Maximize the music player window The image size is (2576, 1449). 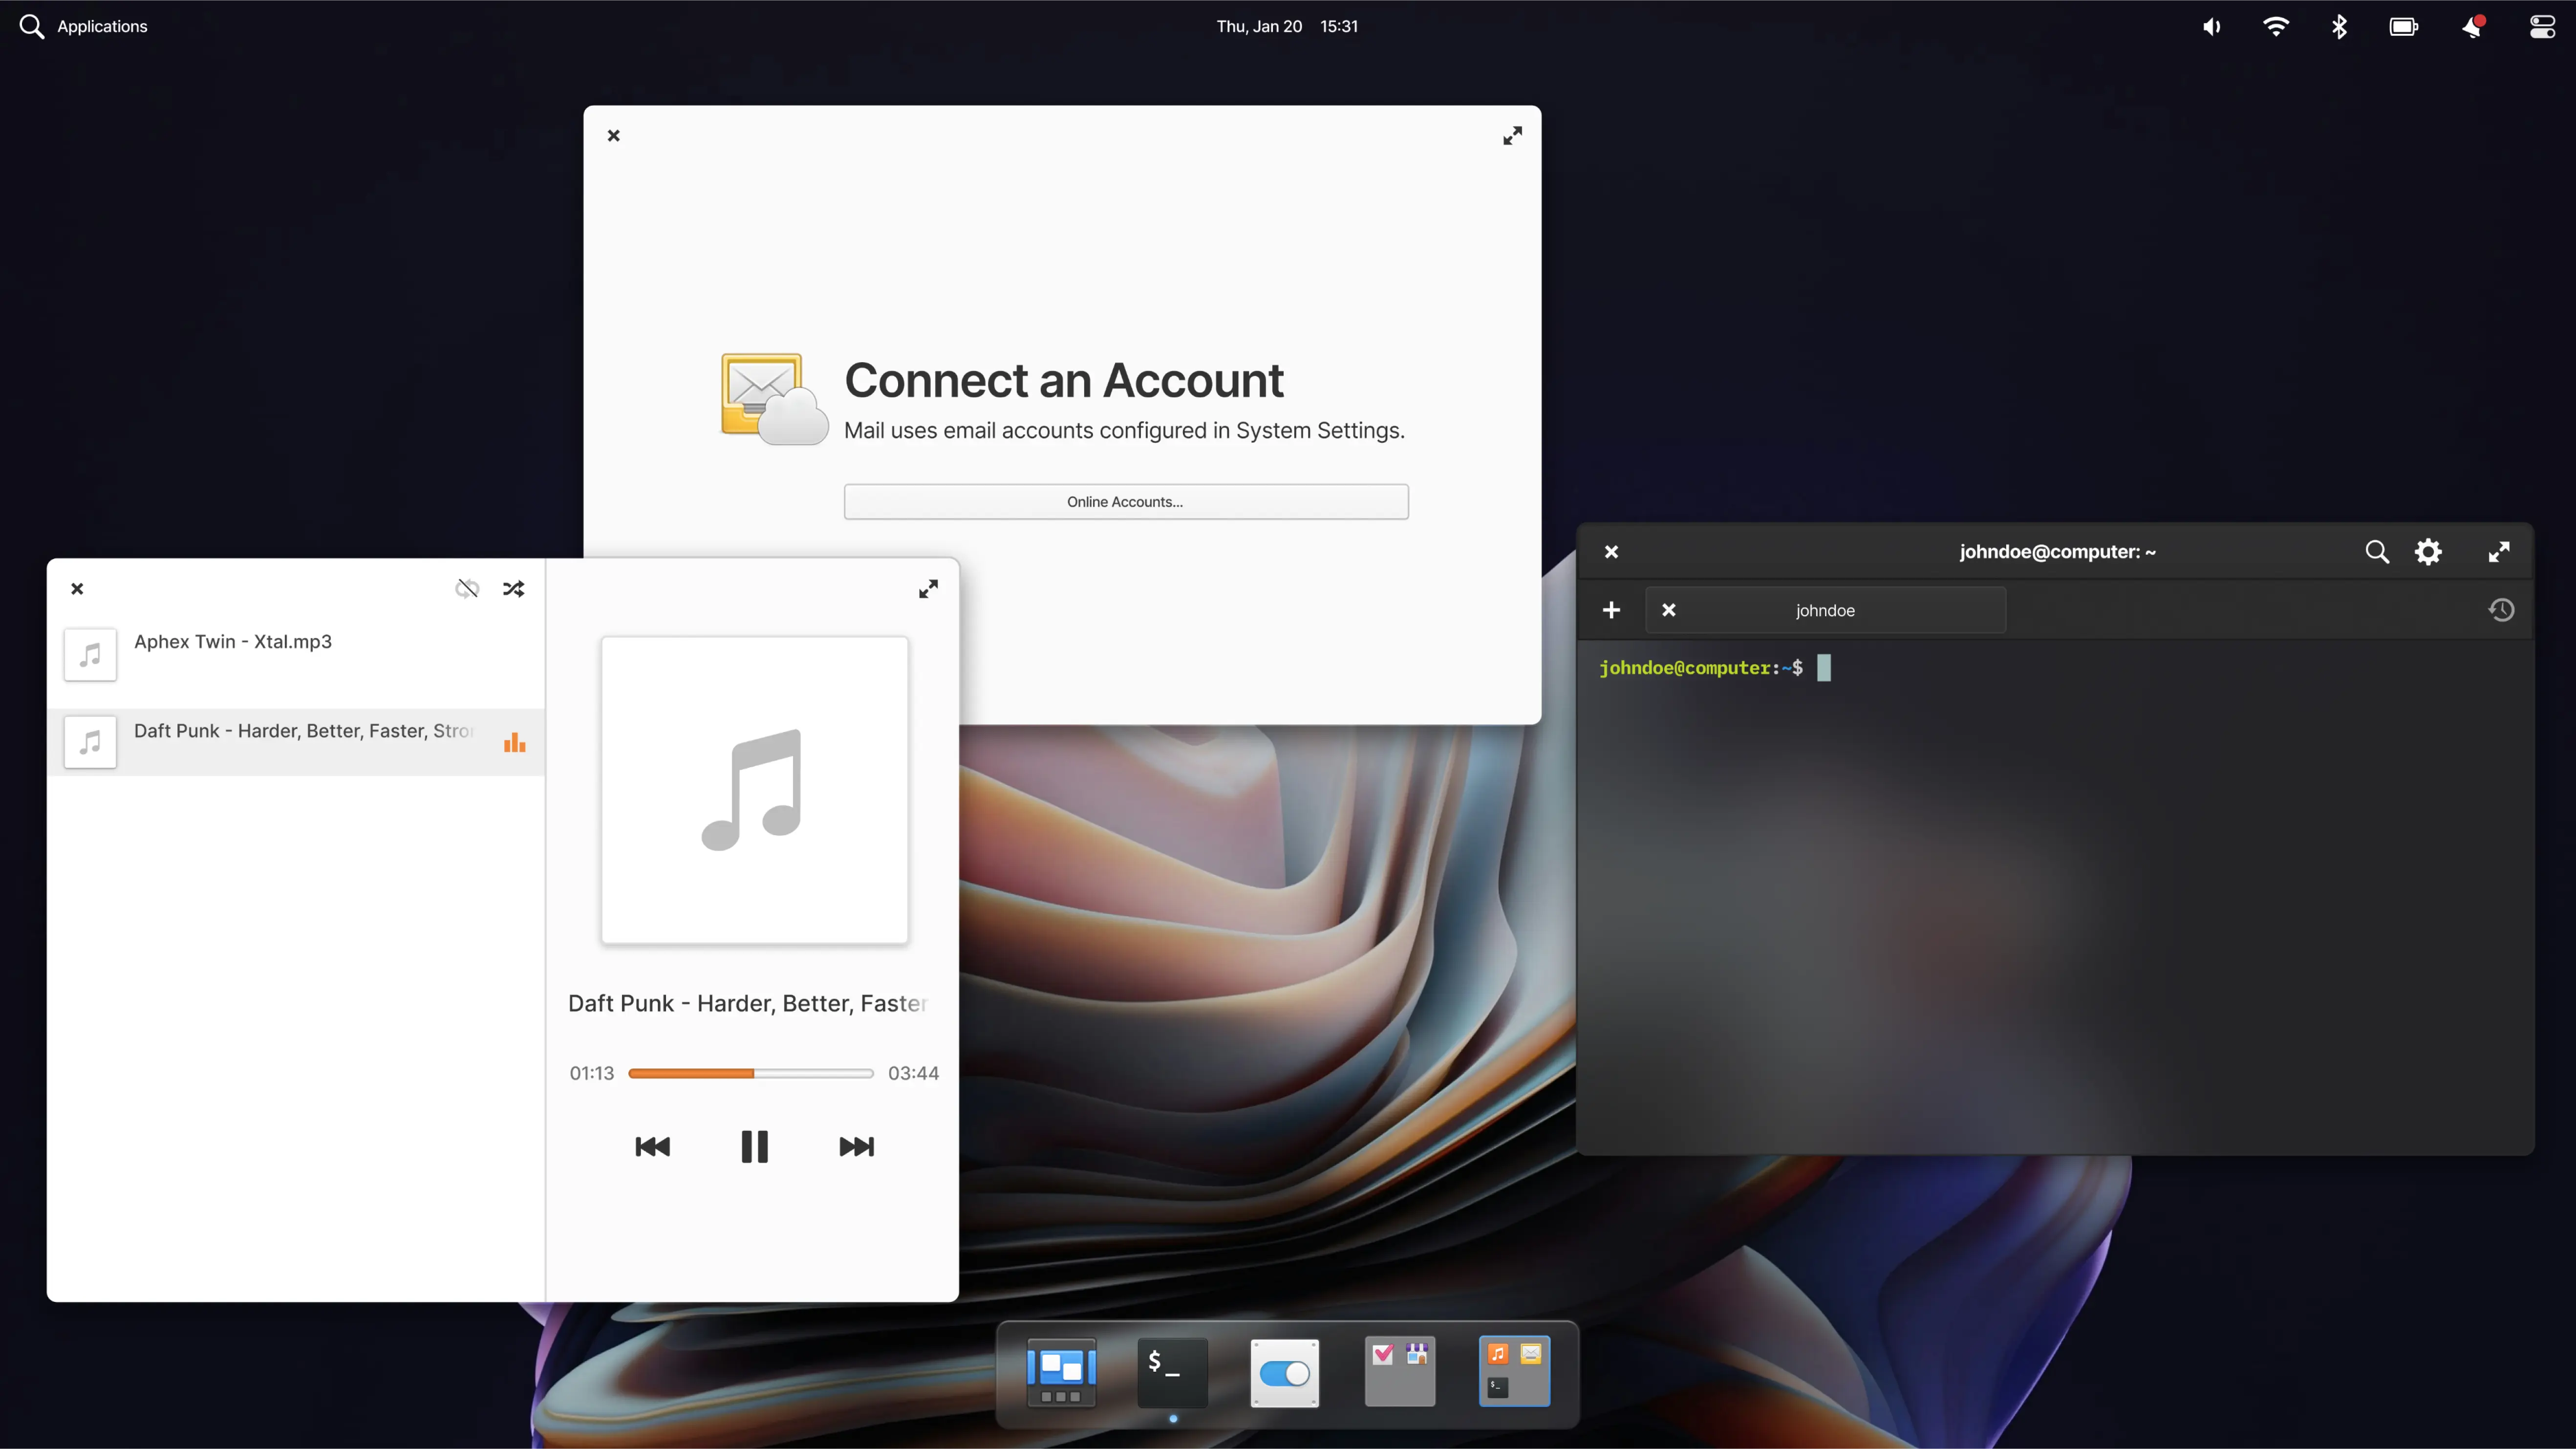[928, 589]
